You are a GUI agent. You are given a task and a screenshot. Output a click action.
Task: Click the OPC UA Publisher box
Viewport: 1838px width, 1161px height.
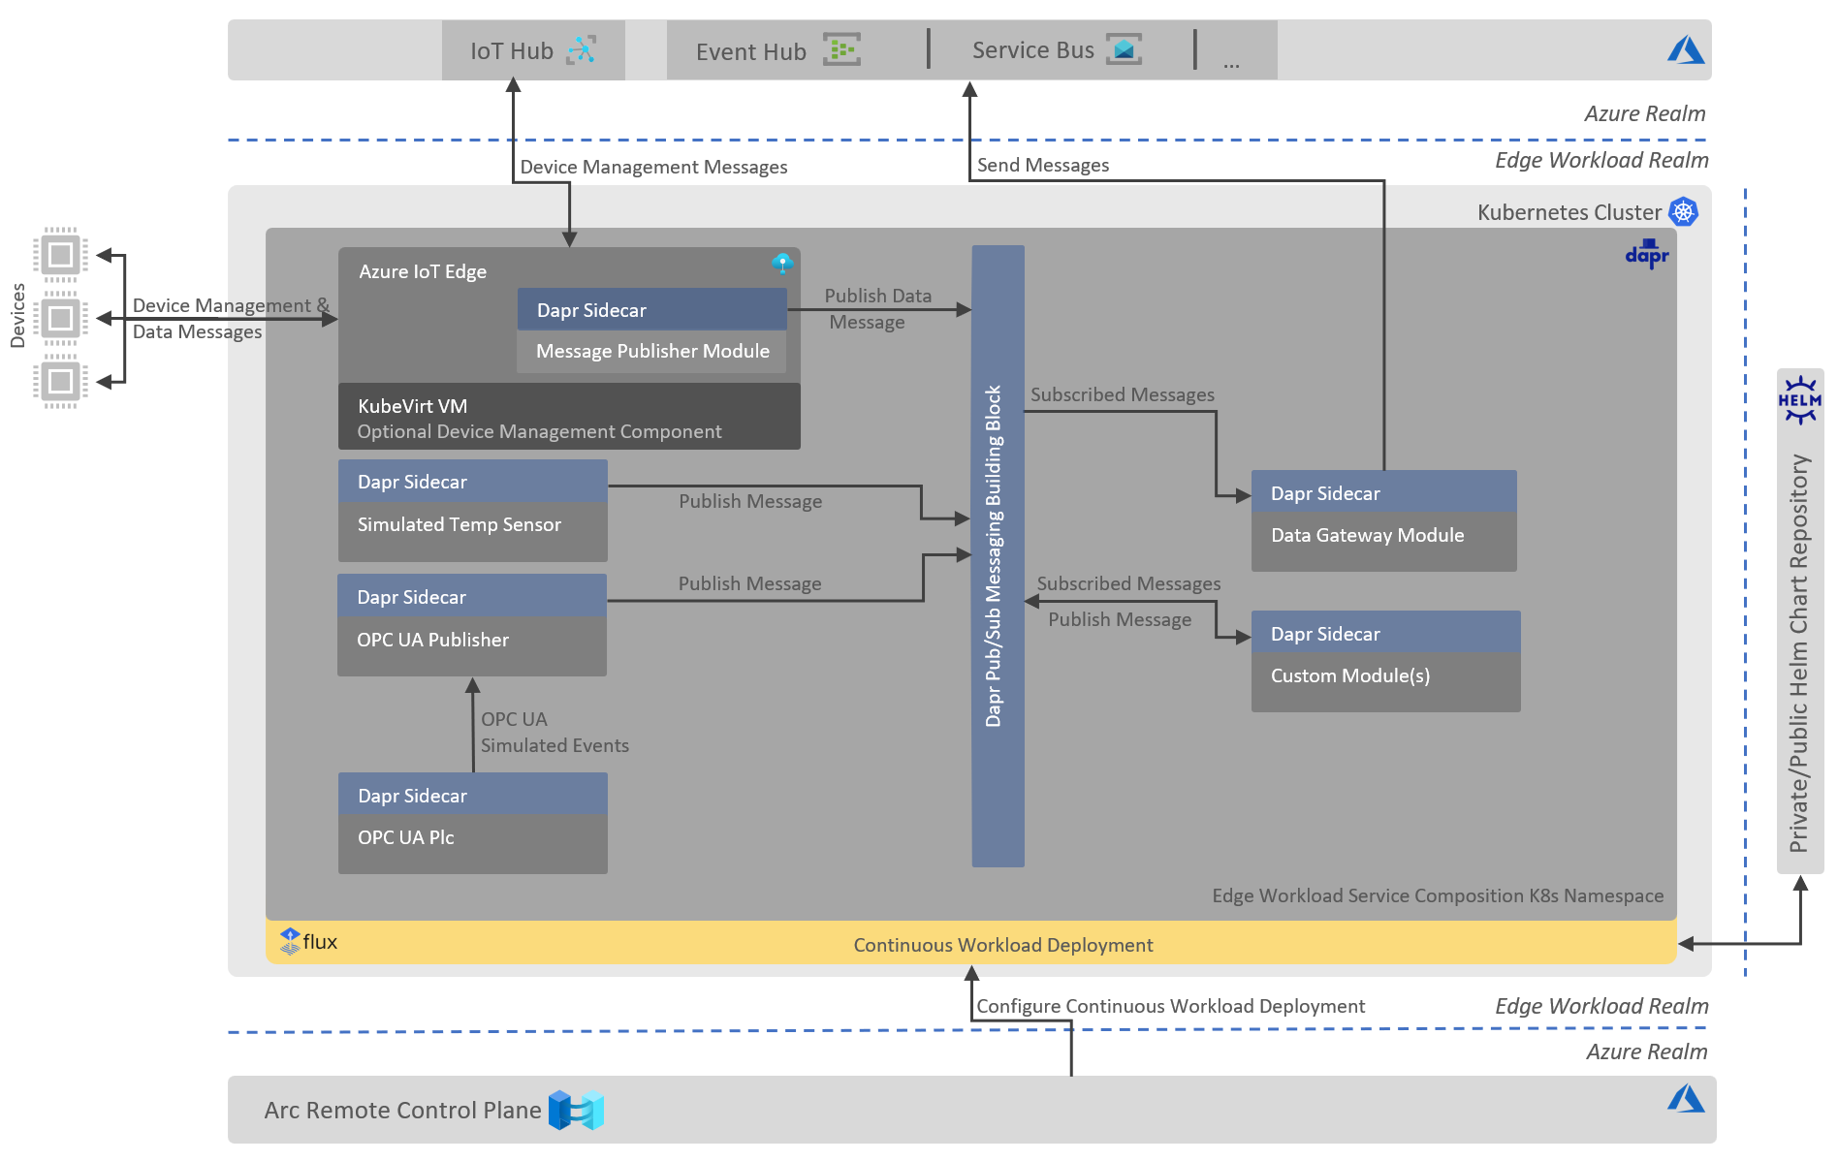point(472,645)
